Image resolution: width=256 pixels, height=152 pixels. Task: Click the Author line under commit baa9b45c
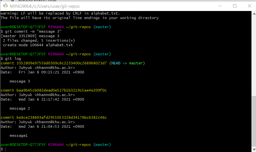[x=38, y=95]
